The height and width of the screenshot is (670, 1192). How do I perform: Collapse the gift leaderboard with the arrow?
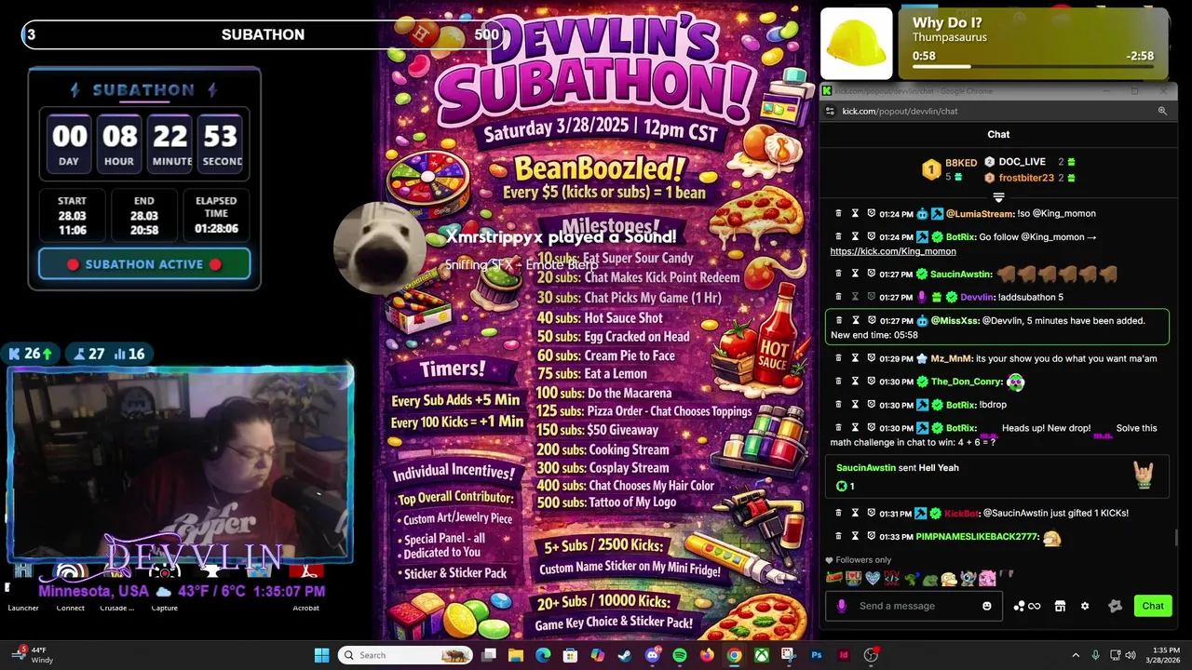[998, 197]
